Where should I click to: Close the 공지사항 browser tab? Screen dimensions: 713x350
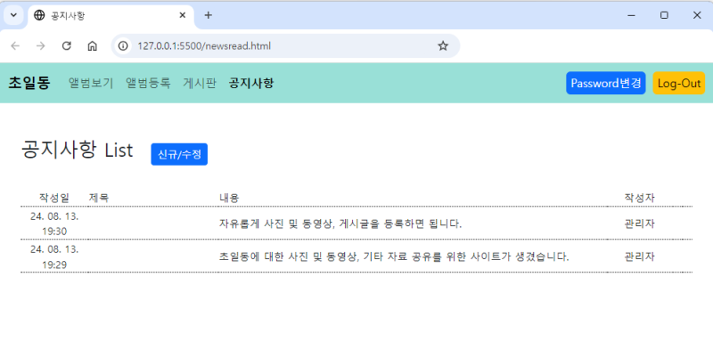click(x=183, y=15)
